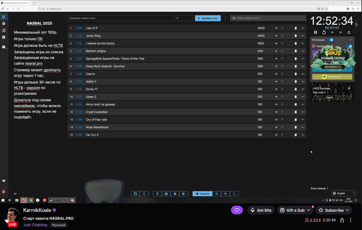This screenshot has height=230, width=362.
Task: Delete the Batman origins lot
Action: click(x=296, y=51)
